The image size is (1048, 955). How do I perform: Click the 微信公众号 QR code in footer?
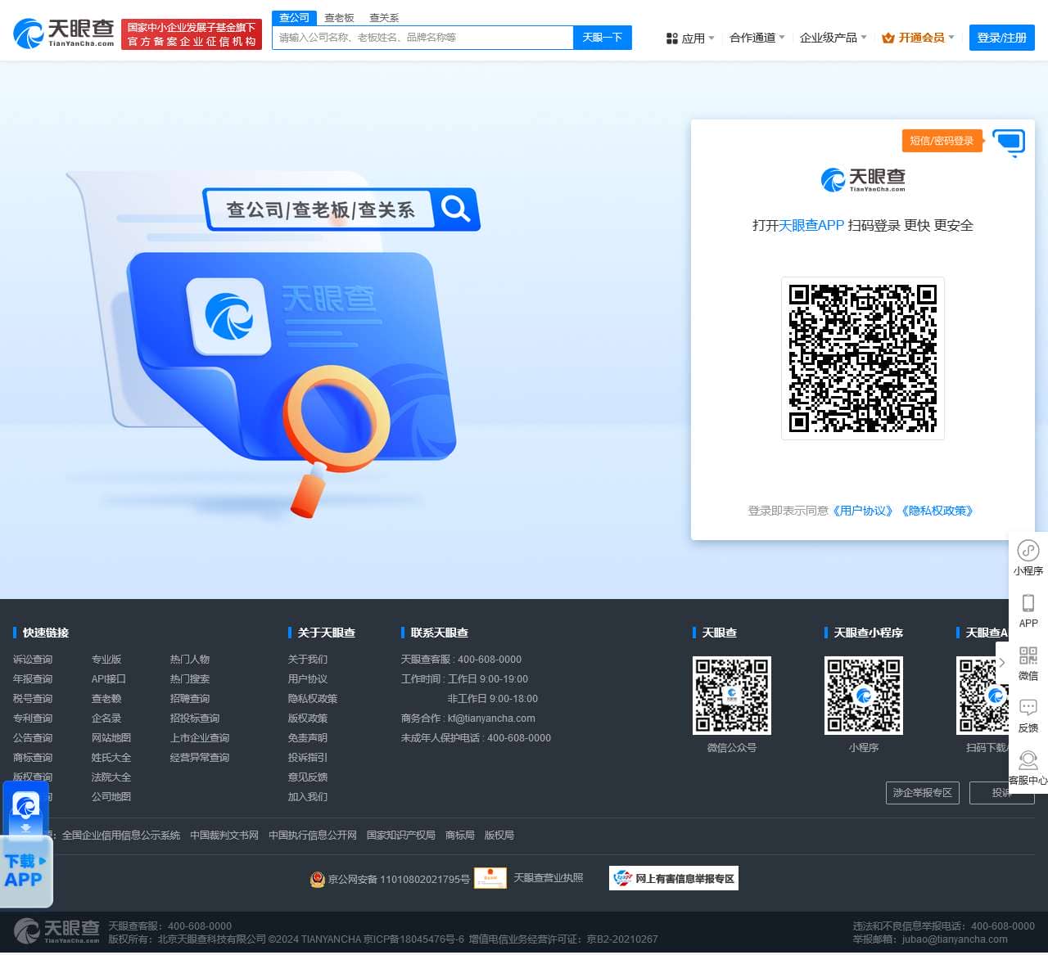(732, 696)
